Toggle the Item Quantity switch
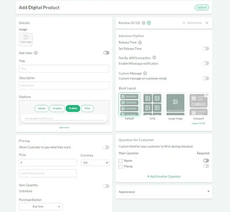The width and height of the screenshot is (230, 212). point(106,186)
